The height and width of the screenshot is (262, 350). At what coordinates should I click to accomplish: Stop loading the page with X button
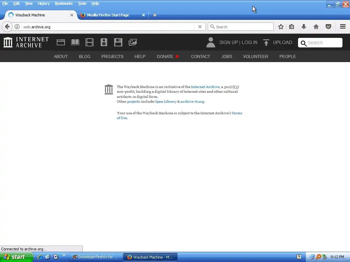click(x=200, y=27)
